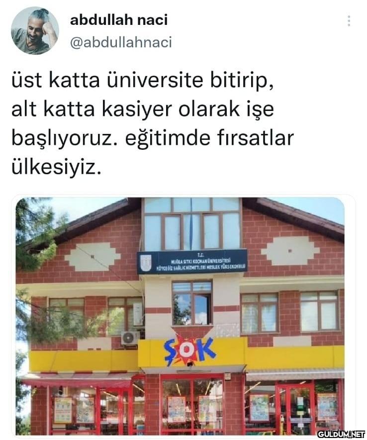Click the top-floor attic window
The height and width of the screenshot is (440, 367).
point(192,224)
